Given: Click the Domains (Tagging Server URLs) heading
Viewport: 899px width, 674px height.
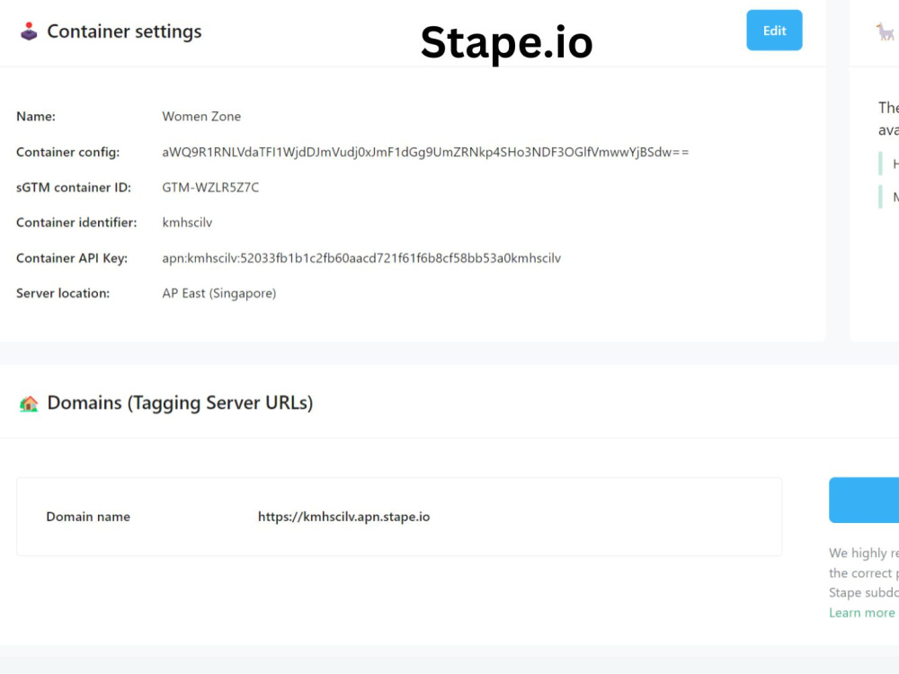Looking at the screenshot, I should click(x=180, y=403).
